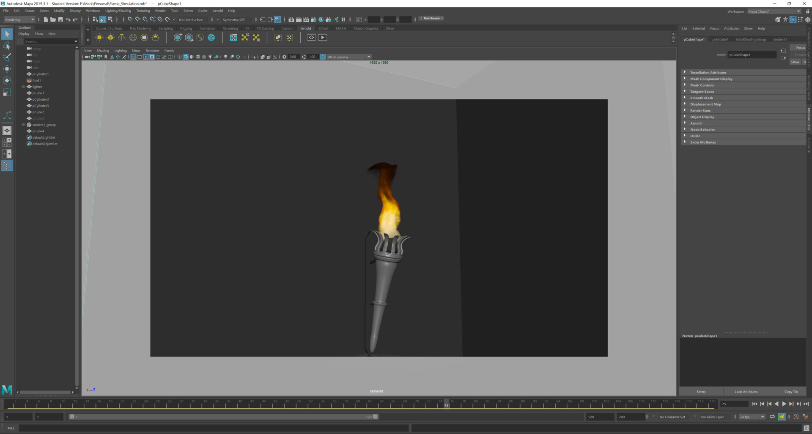Viewport: 812px width, 434px height.
Task: Switch to the Bifrost shelf tab
Action: 324,28
